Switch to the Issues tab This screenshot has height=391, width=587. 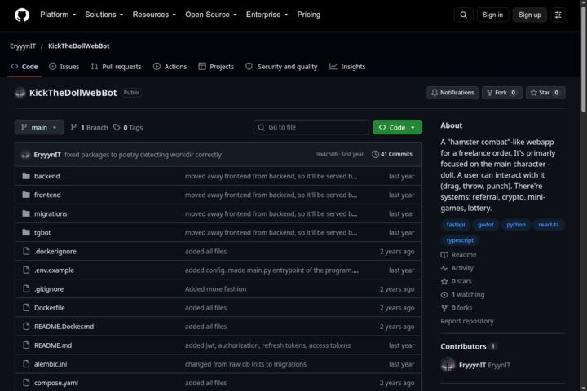[64, 67]
